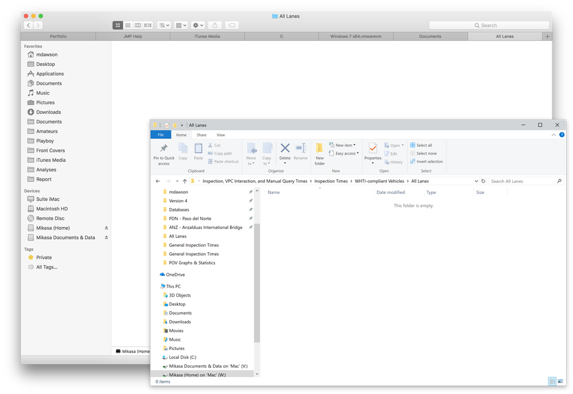Image resolution: width=573 pixels, height=394 pixels.
Task: Click Cut in Clipboard group
Action: (214, 145)
